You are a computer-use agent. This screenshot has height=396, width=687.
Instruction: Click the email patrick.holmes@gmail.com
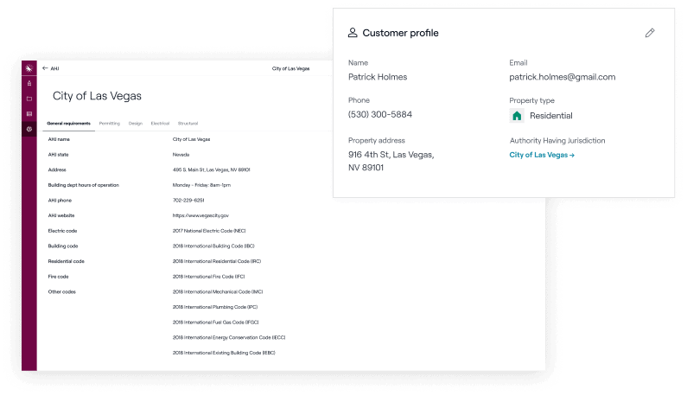562,77
